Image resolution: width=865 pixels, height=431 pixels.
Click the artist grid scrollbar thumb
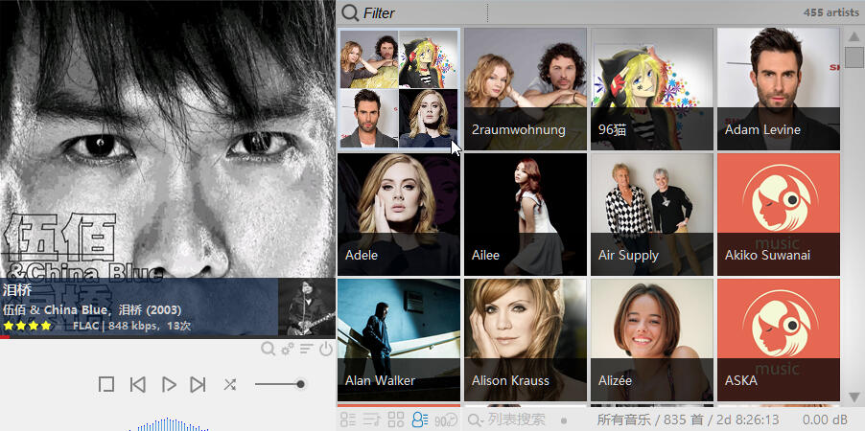(853, 57)
